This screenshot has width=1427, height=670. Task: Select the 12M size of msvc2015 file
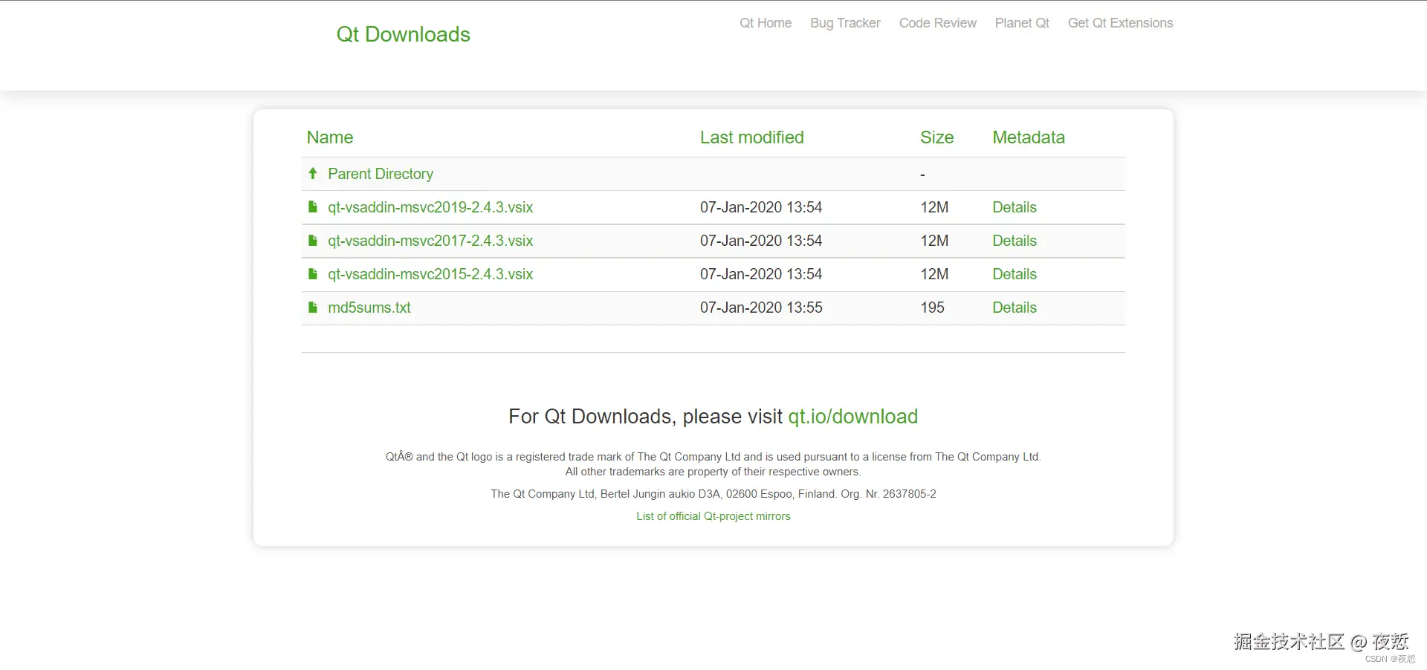935,274
